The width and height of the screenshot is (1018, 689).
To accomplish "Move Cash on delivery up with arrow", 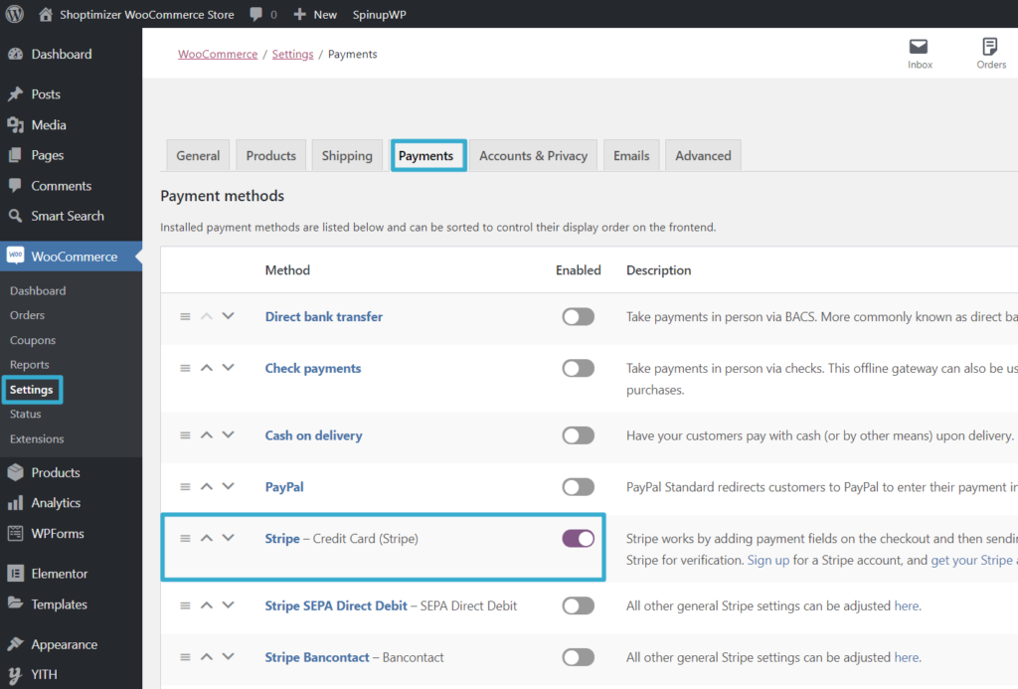I will pos(207,435).
